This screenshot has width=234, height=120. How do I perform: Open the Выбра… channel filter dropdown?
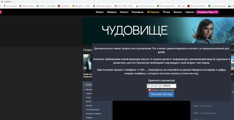point(87,84)
